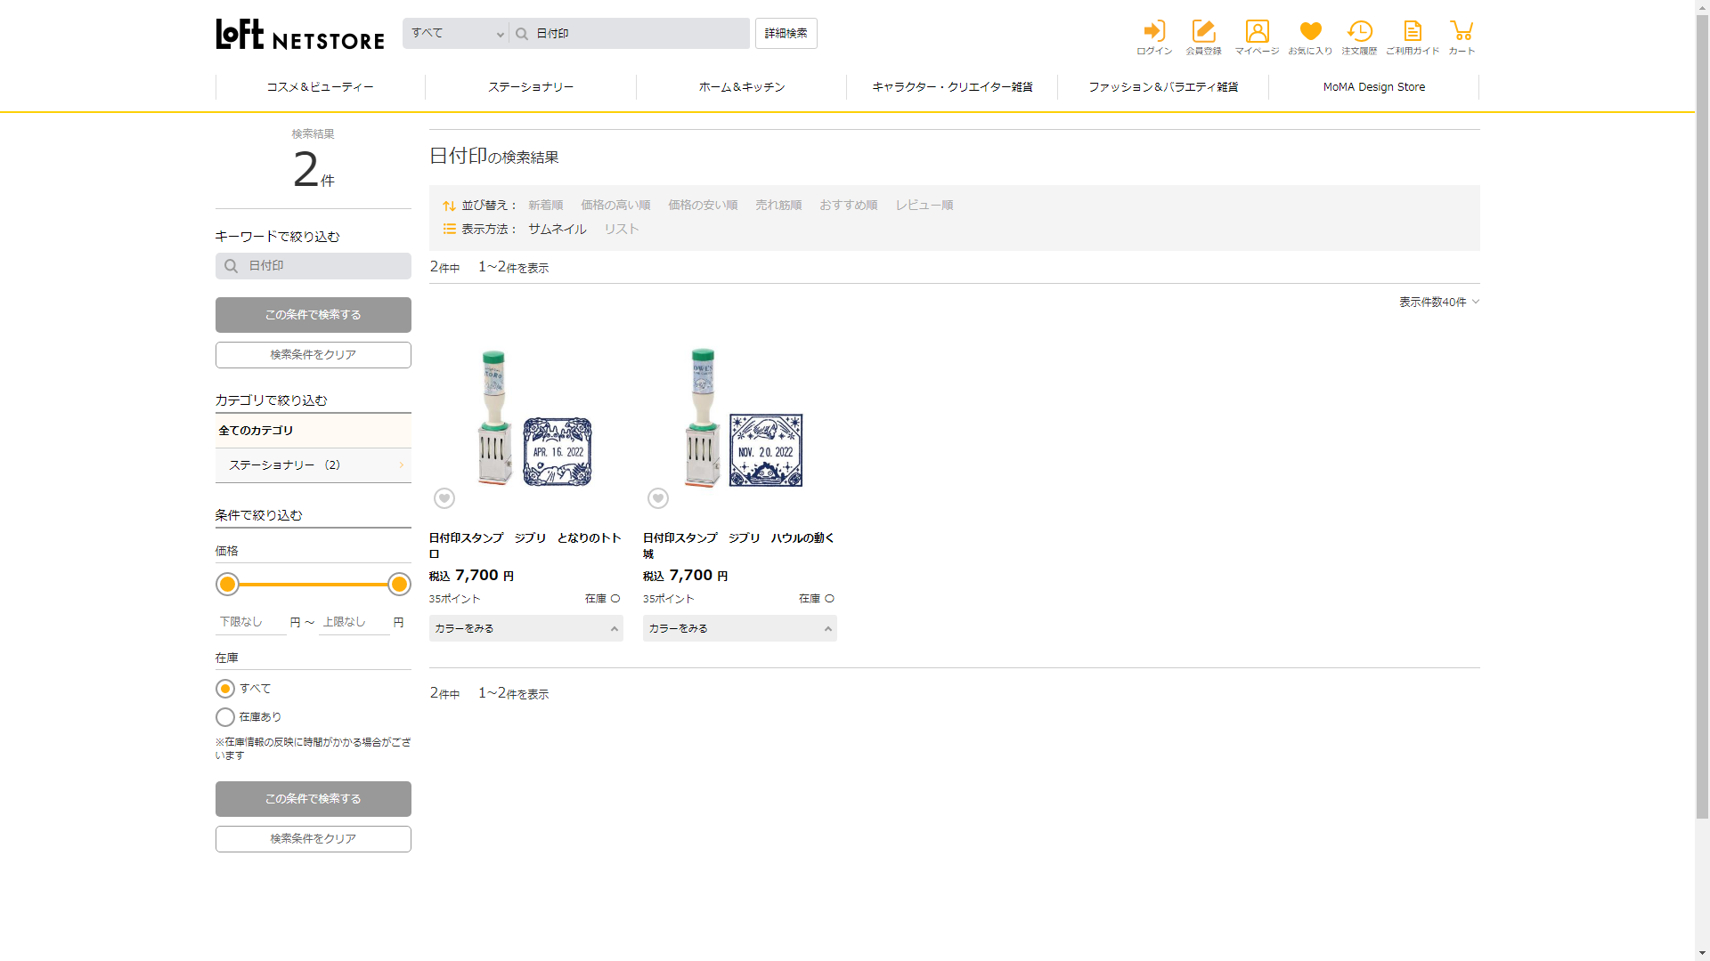Click the login icon in the header
This screenshot has width=1710, height=961.
click(1154, 32)
